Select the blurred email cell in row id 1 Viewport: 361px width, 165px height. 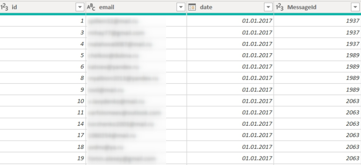click(x=136, y=21)
